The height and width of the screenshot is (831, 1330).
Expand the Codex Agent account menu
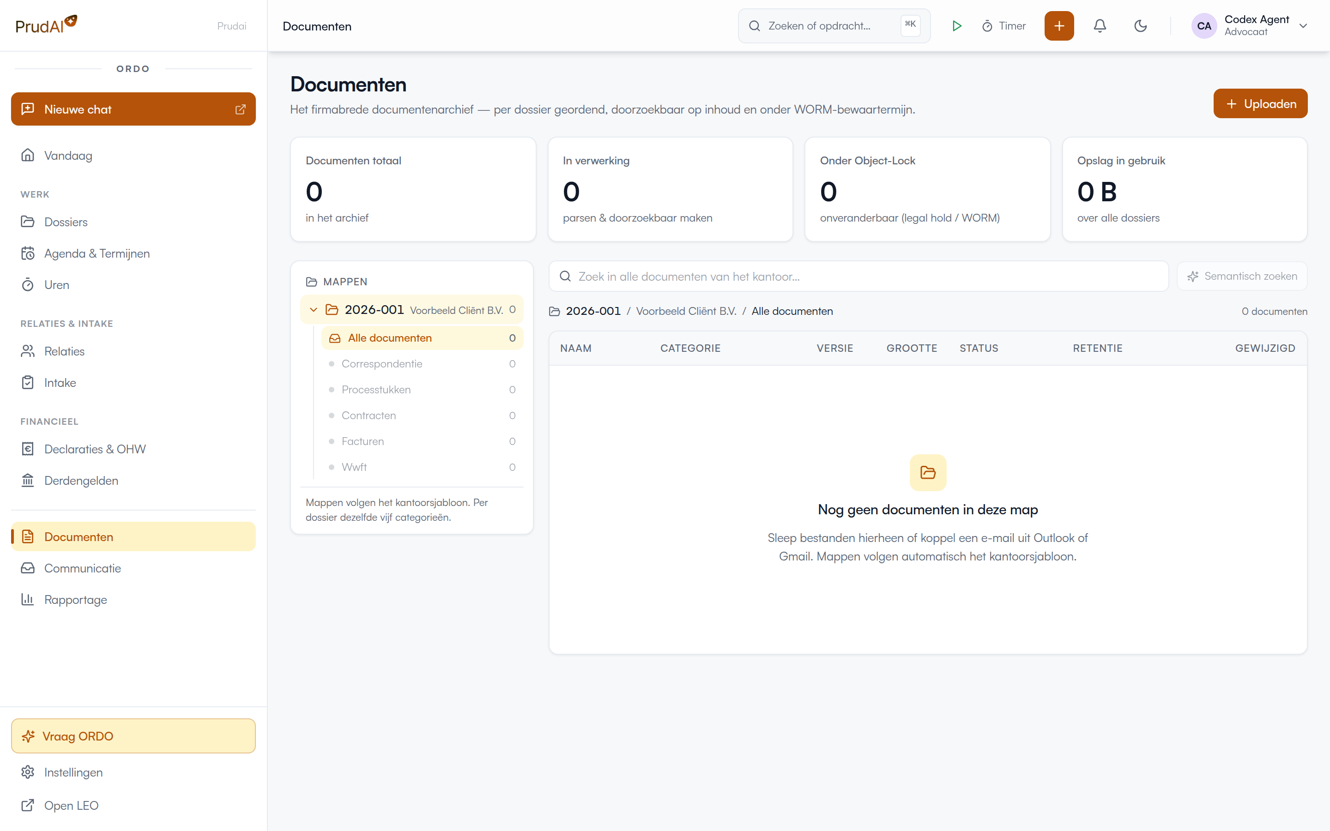coord(1302,26)
